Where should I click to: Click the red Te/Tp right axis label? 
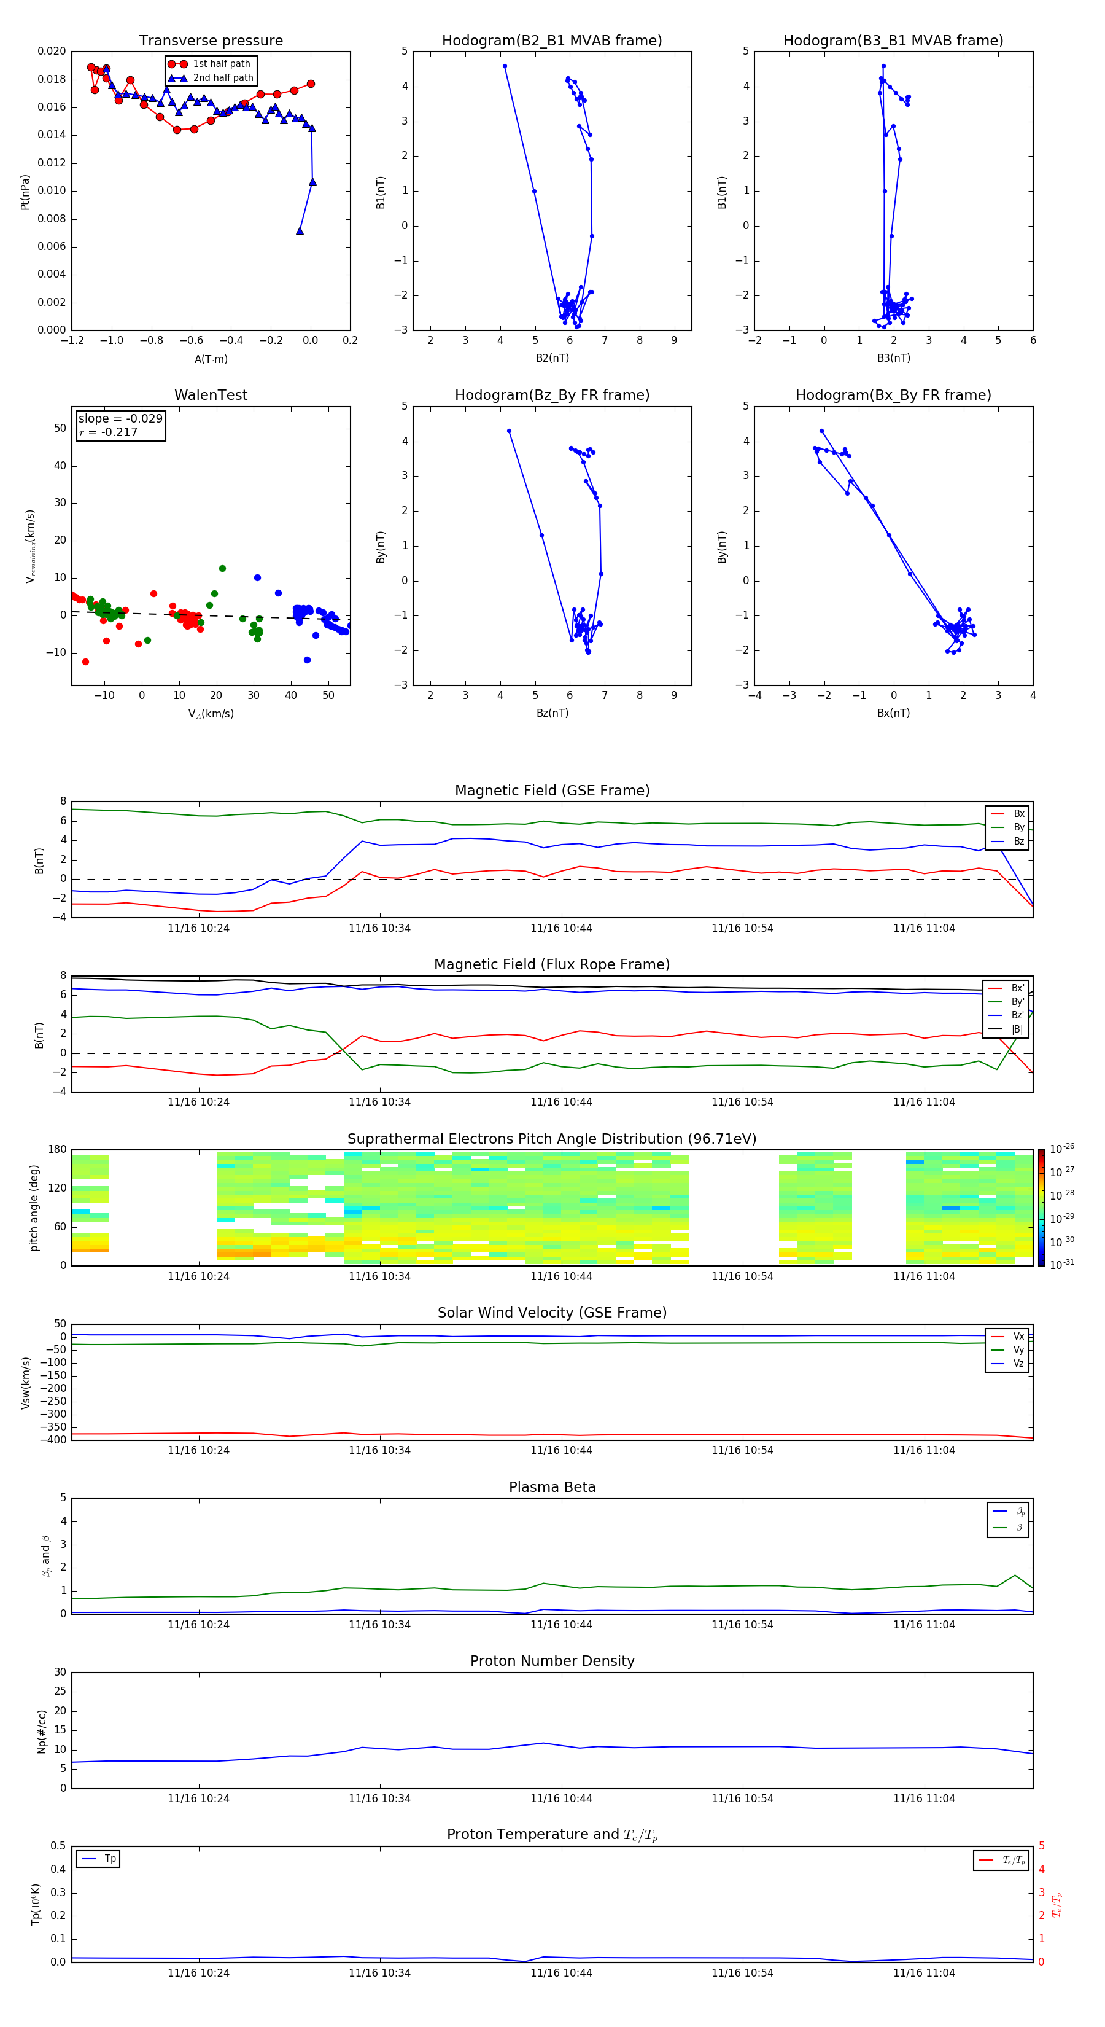pos(1057,1904)
